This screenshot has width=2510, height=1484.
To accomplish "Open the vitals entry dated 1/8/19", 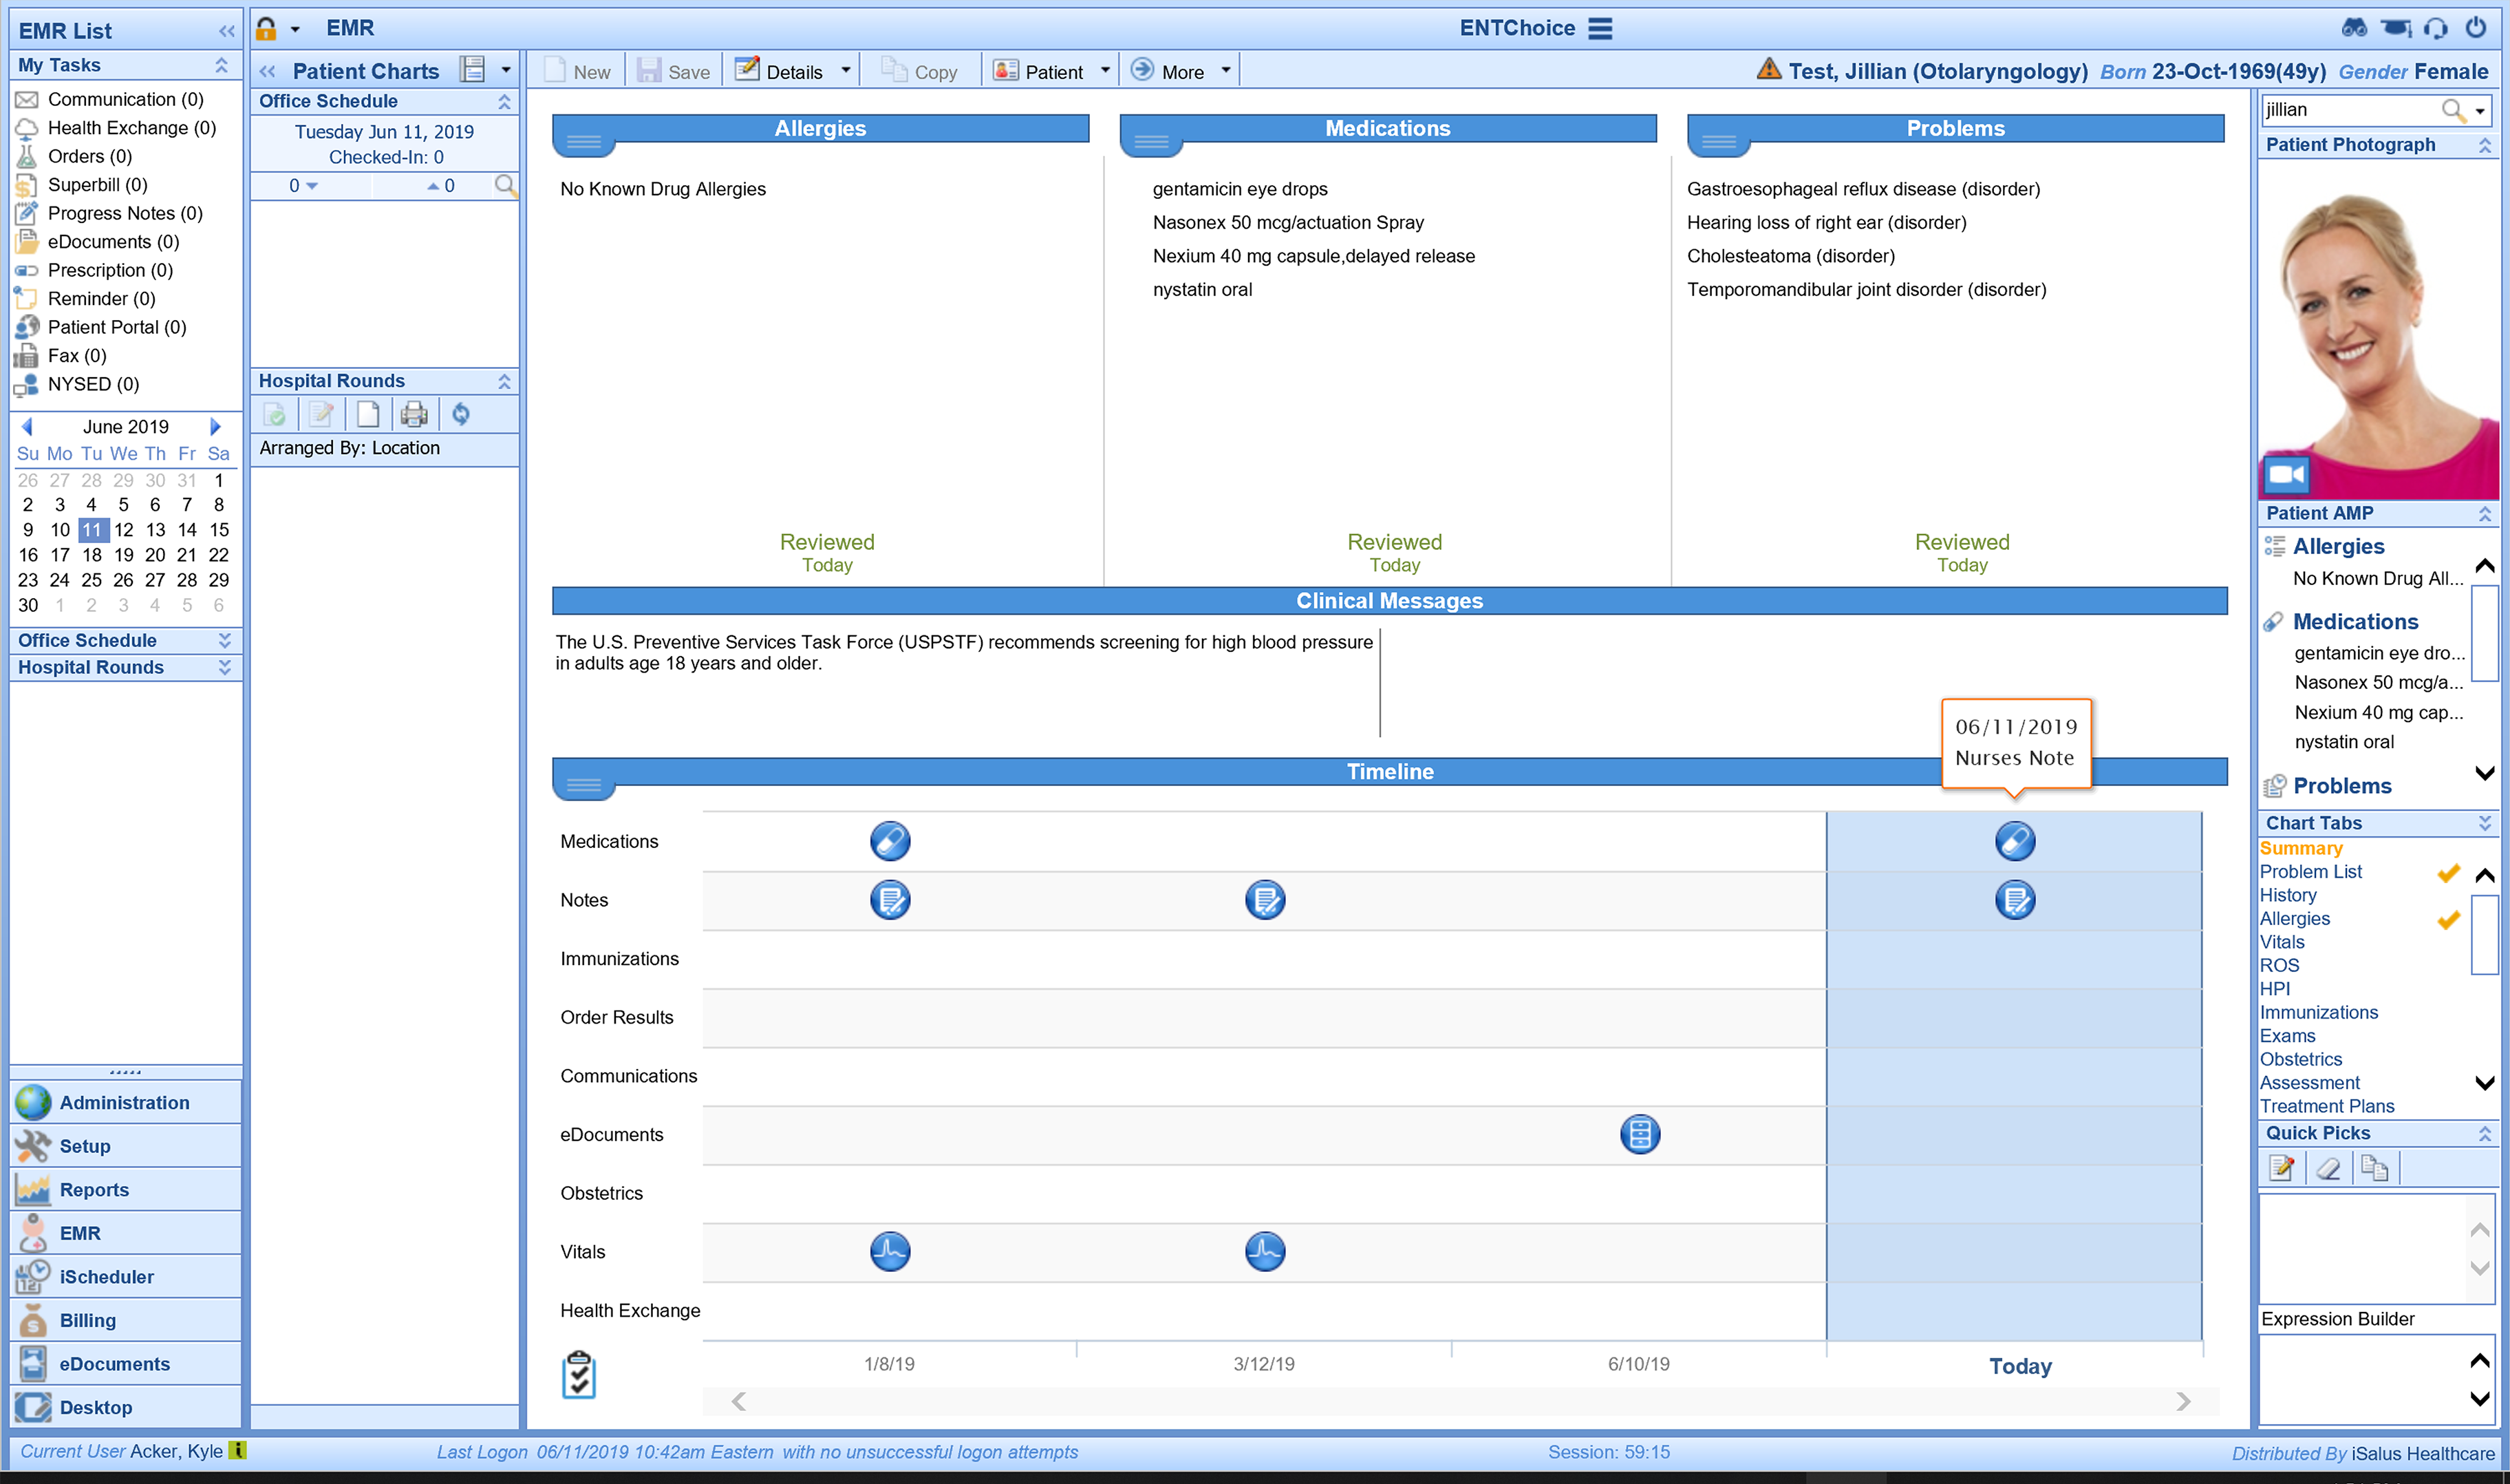I will pyautogui.click(x=889, y=1251).
